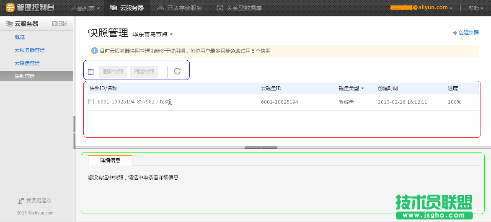This screenshot has width=491, height=222.
Task: Open the 产品列表 dropdown menu
Action: [85, 8]
